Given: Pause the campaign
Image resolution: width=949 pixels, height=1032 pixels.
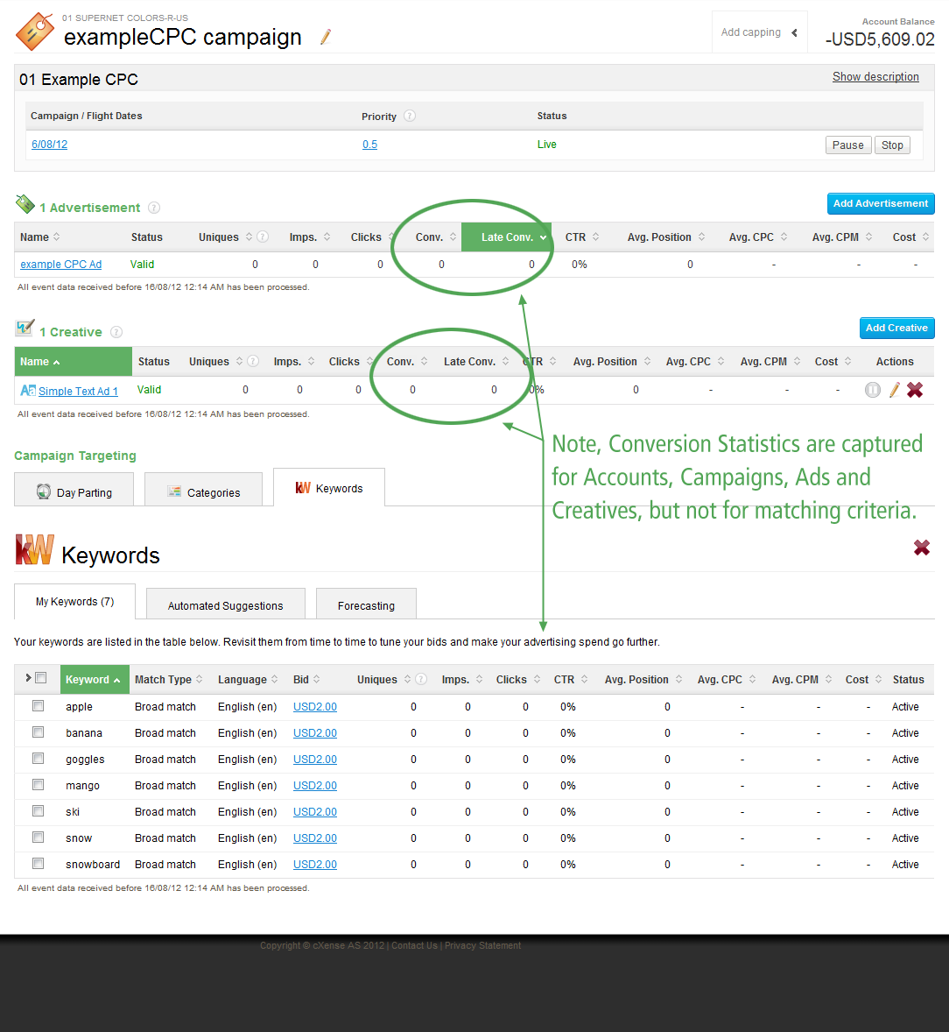Looking at the screenshot, I should (x=848, y=145).
